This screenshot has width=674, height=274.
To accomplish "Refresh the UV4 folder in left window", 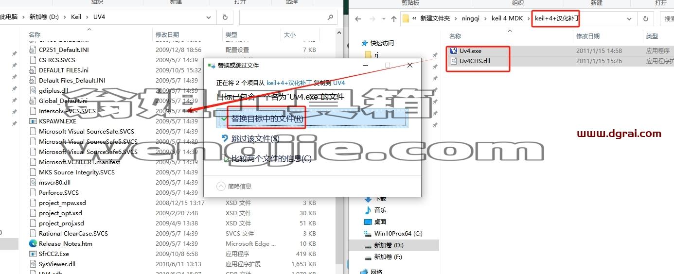I will (x=225, y=17).
